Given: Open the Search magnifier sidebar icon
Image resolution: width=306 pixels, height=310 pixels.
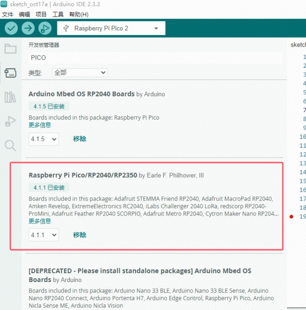Looking at the screenshot, I should click(10, 146).
